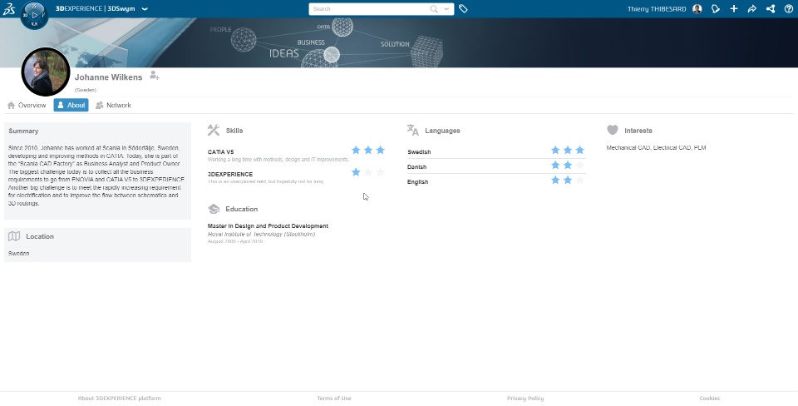This screenshot has width=798, height=406.
Task: Open the Network tab
Action: pyautogui.click(x=114, y=105)
